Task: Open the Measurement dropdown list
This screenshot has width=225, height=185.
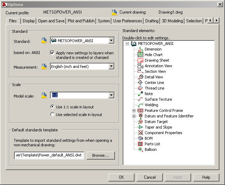Action: (x=111, y=67)
